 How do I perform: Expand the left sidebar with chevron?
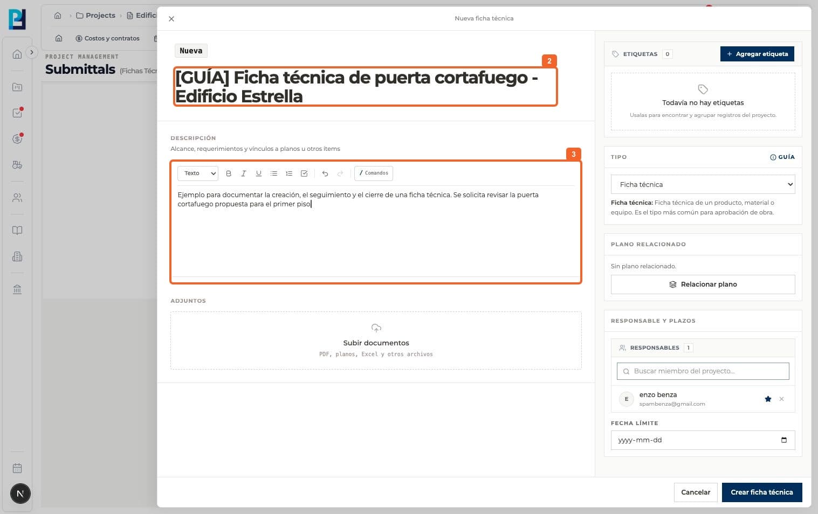click(x=32, y=52)
